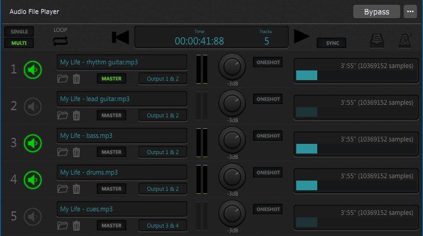Toggle the SYNC button

tap(332, 43)
